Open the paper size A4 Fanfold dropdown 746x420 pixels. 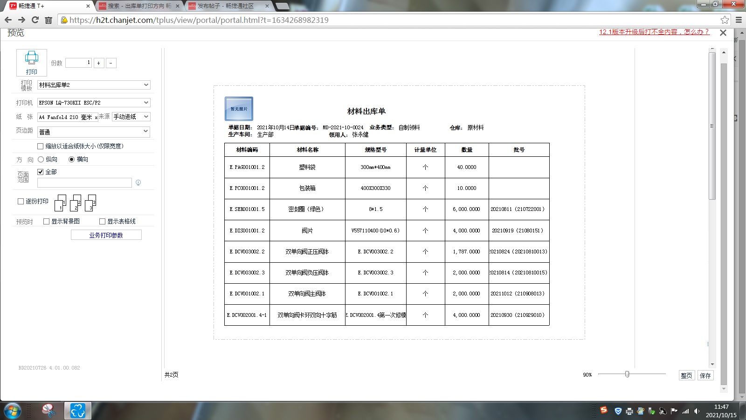[68, 117]
